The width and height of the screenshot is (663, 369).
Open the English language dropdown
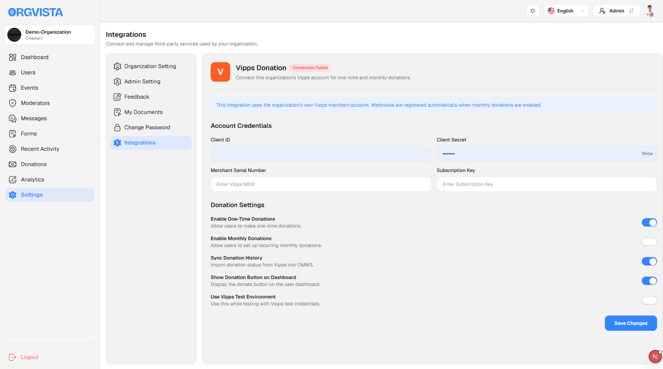click(x=566, y=11)
